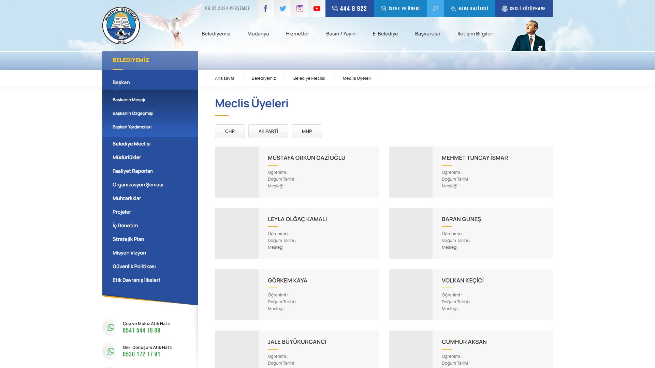Open İletişim Bilgileri menu
The width and height of the screenshot is (655, 368).
pyautogui.click(x=476, y=34)
